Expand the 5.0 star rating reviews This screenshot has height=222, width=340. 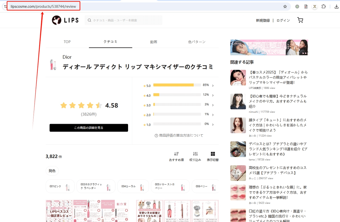coord(213,85)
